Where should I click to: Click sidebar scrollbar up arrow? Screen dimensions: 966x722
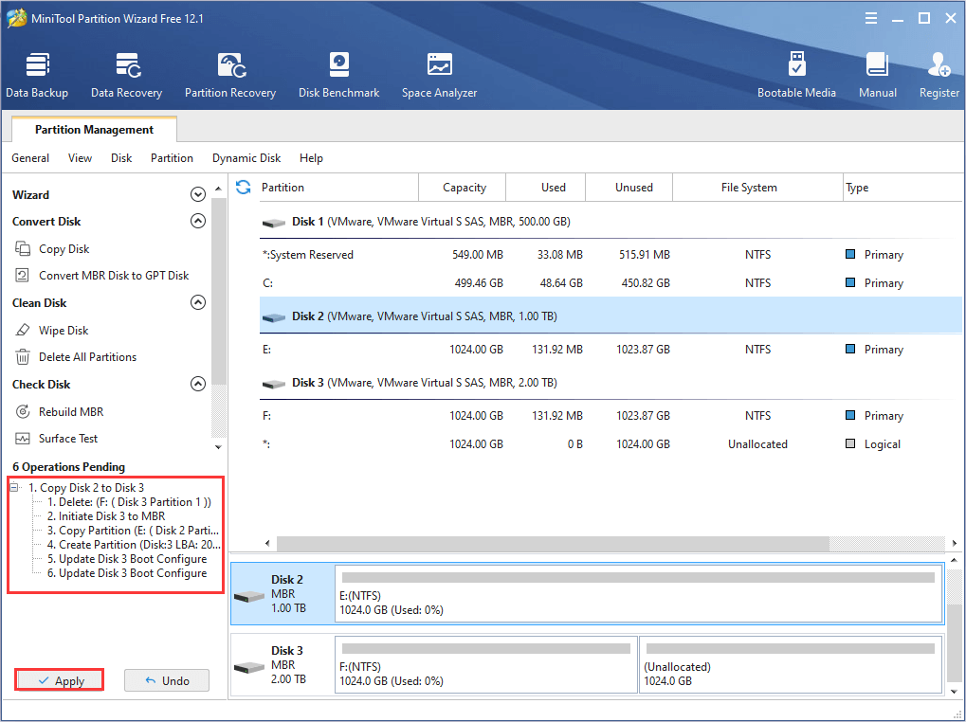pos(218,189)
